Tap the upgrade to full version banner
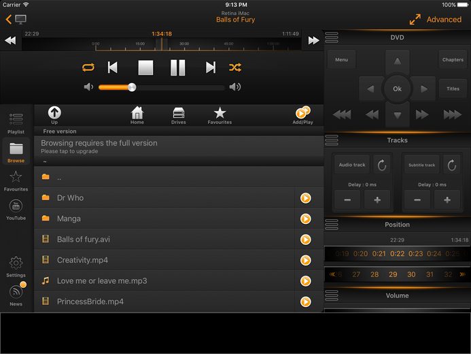Image resolution: width=471 pixels, height=354 pixels. click(x=179, y=146)
